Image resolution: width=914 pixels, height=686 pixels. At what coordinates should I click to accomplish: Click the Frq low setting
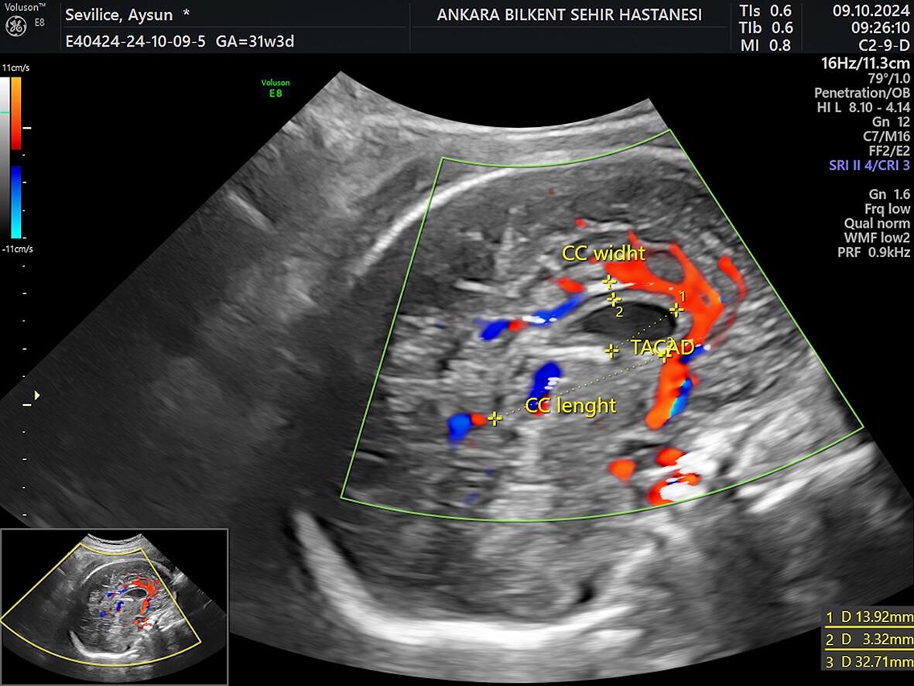[887, 209]
